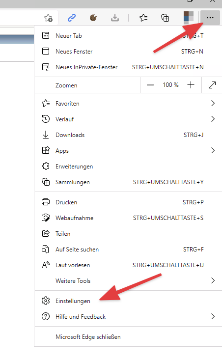
Task: Expand the Favoriten submenu
Action: [128, 103]
